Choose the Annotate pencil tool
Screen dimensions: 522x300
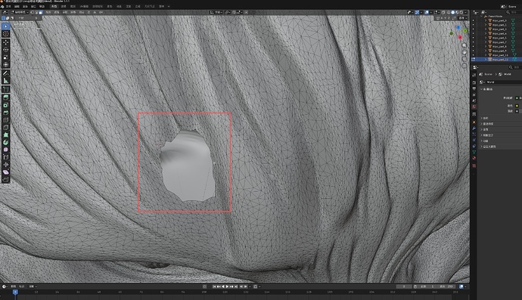click(5, 73)
